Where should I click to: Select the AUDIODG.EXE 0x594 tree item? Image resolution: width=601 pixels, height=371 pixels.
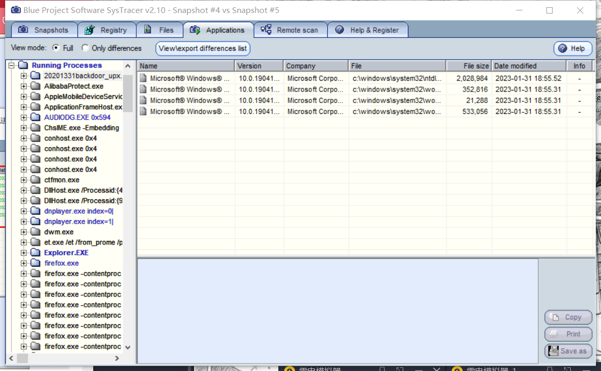point(77,117)
